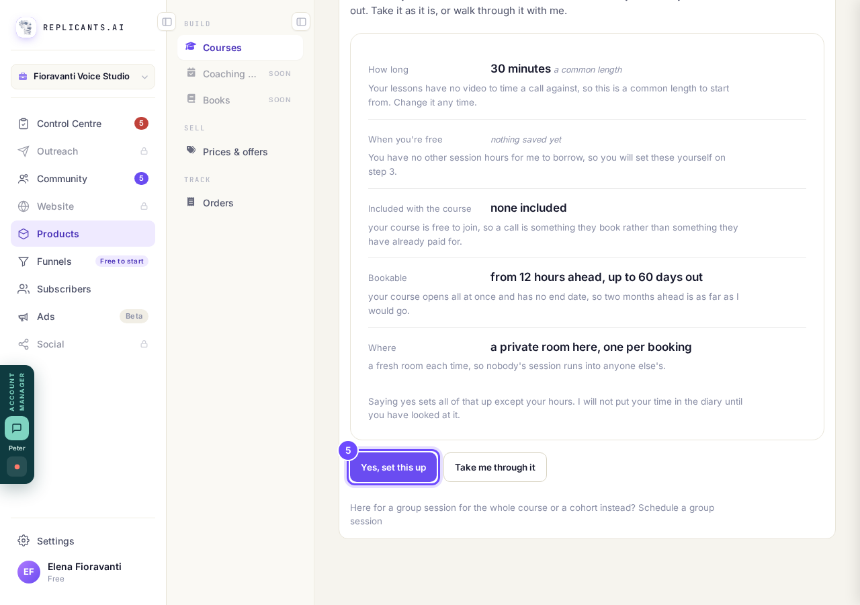860x605 pixels.
Task: Open Settings gear item
Action: pyautogui.click(x=83, y=541)
